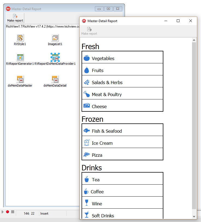Viewport: 201px width, 222px height.
Task: Restore the background designer form window
Action: [x=109, y=9]
